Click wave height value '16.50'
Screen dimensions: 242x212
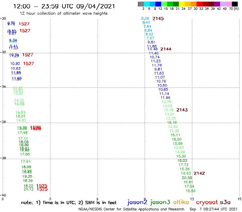pyautogui.click(x=177, y=140)
